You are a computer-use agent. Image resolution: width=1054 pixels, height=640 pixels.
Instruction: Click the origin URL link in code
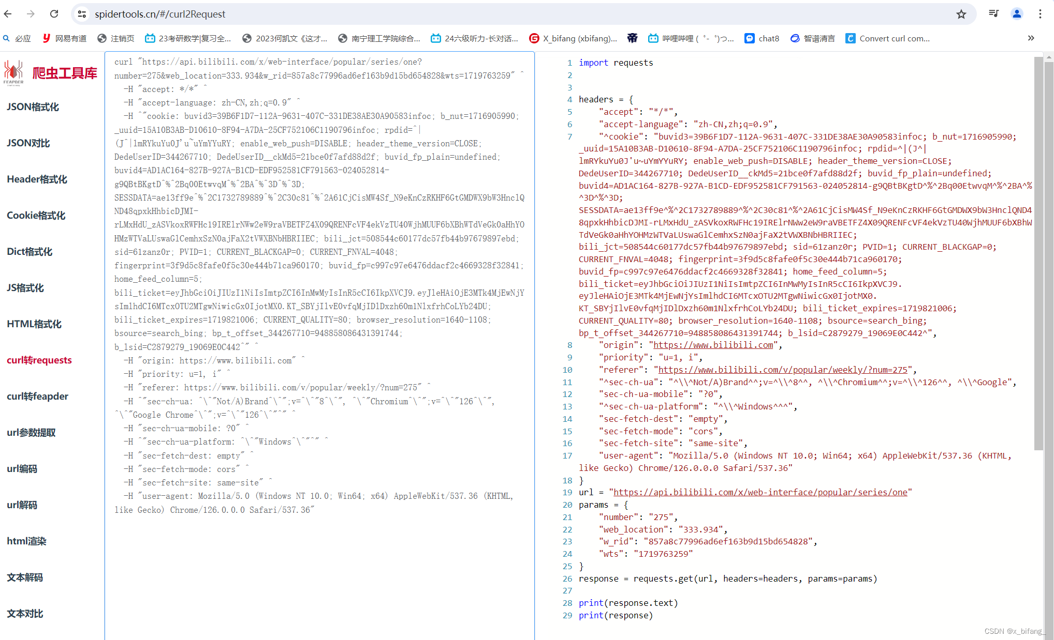(713, 345)
